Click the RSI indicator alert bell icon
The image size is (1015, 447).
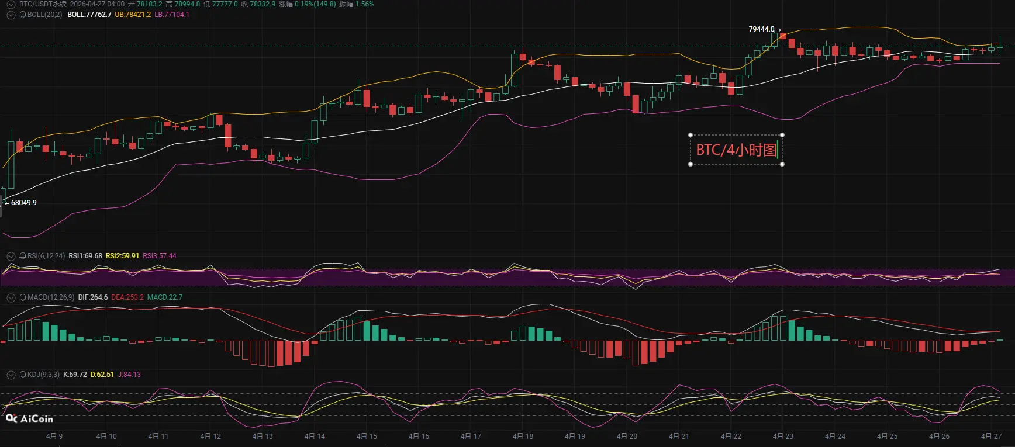pos(23,256)
